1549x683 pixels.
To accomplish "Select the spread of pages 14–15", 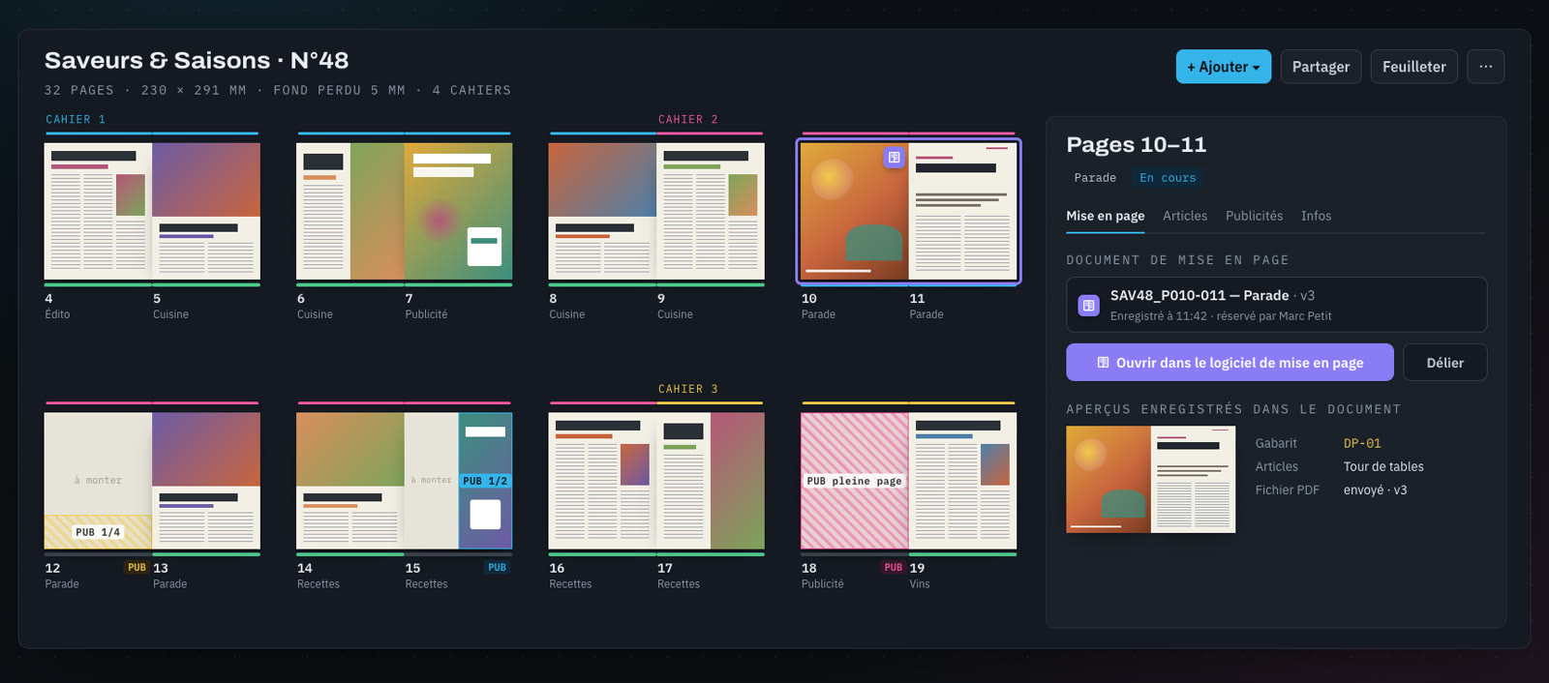I will (x=405, y=481).
